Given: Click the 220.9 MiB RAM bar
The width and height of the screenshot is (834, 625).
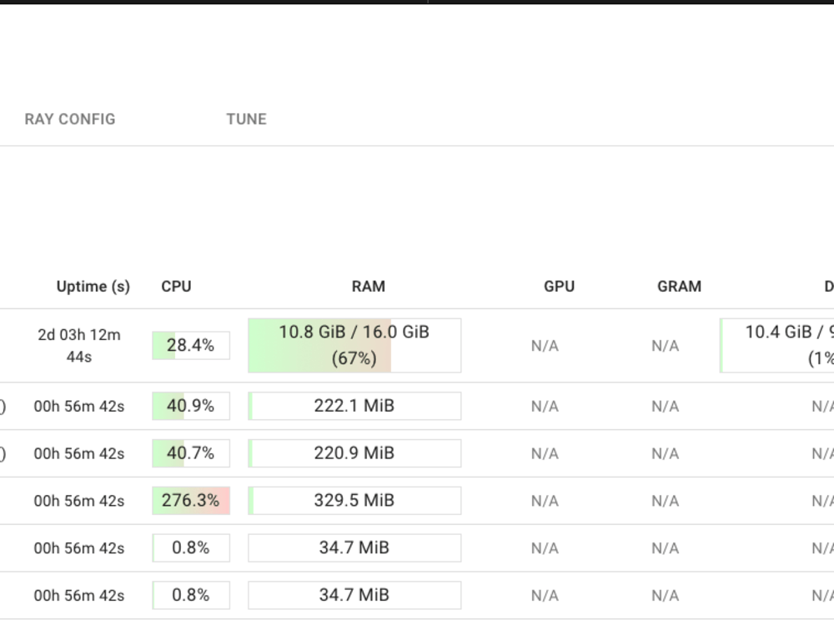Looking at the screenshot, I should [x=354, y=453].
